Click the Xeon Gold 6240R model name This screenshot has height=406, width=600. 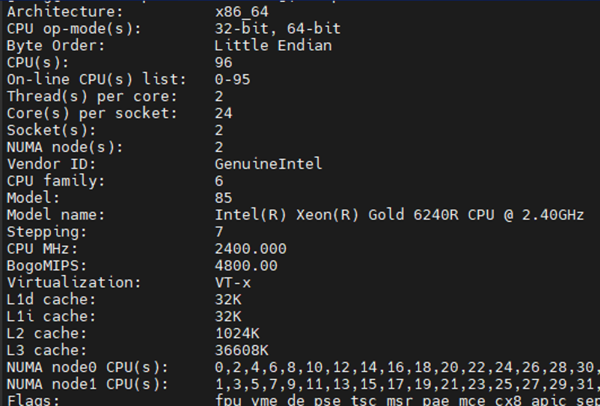click(399, 215)
